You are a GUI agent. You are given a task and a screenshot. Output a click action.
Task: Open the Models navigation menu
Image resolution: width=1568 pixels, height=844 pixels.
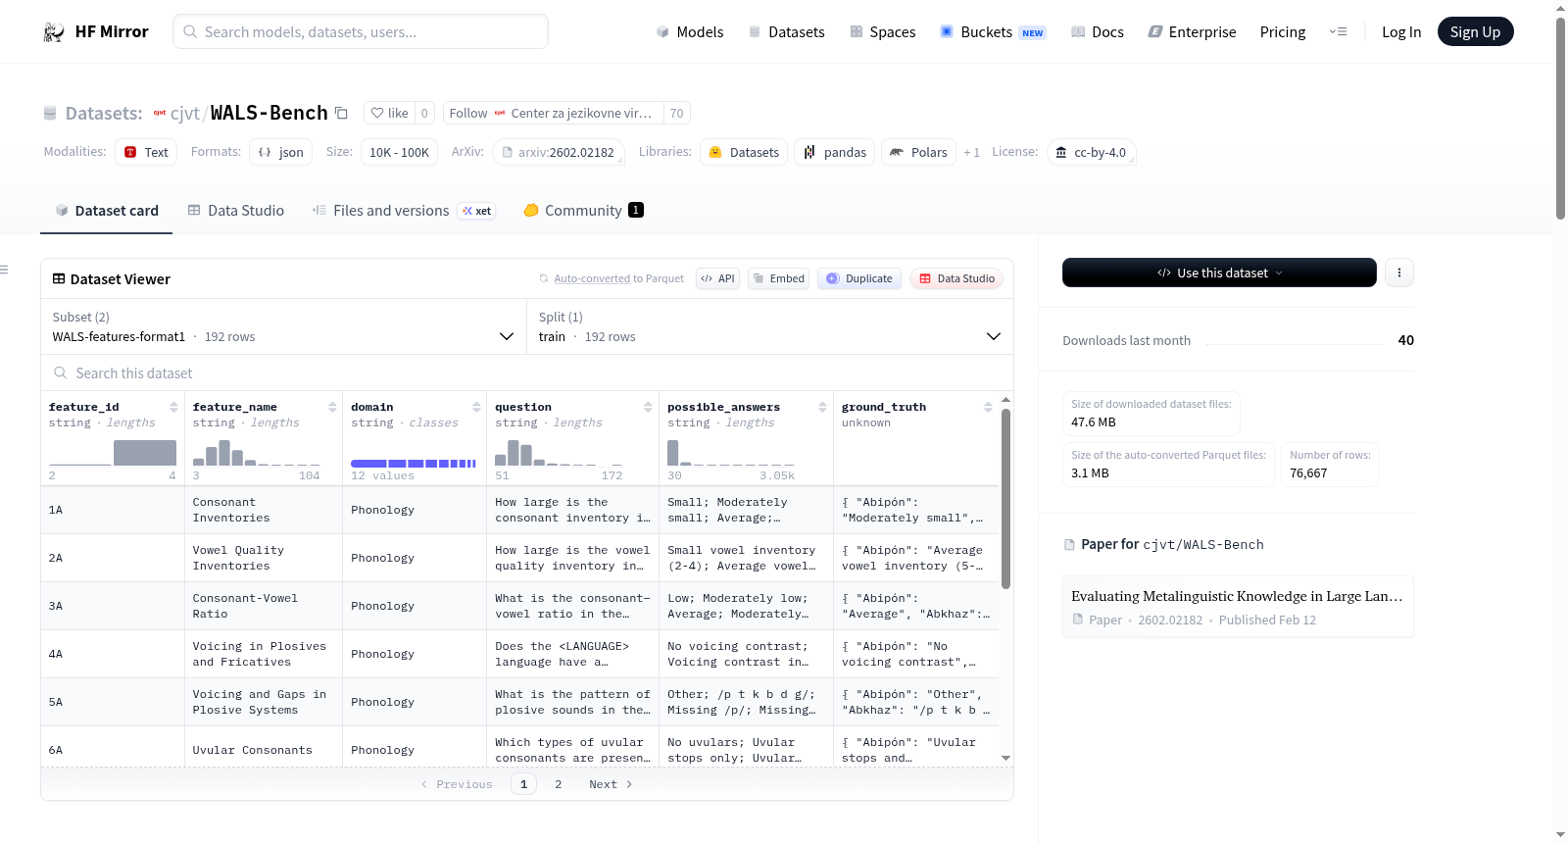click(690, 31)
